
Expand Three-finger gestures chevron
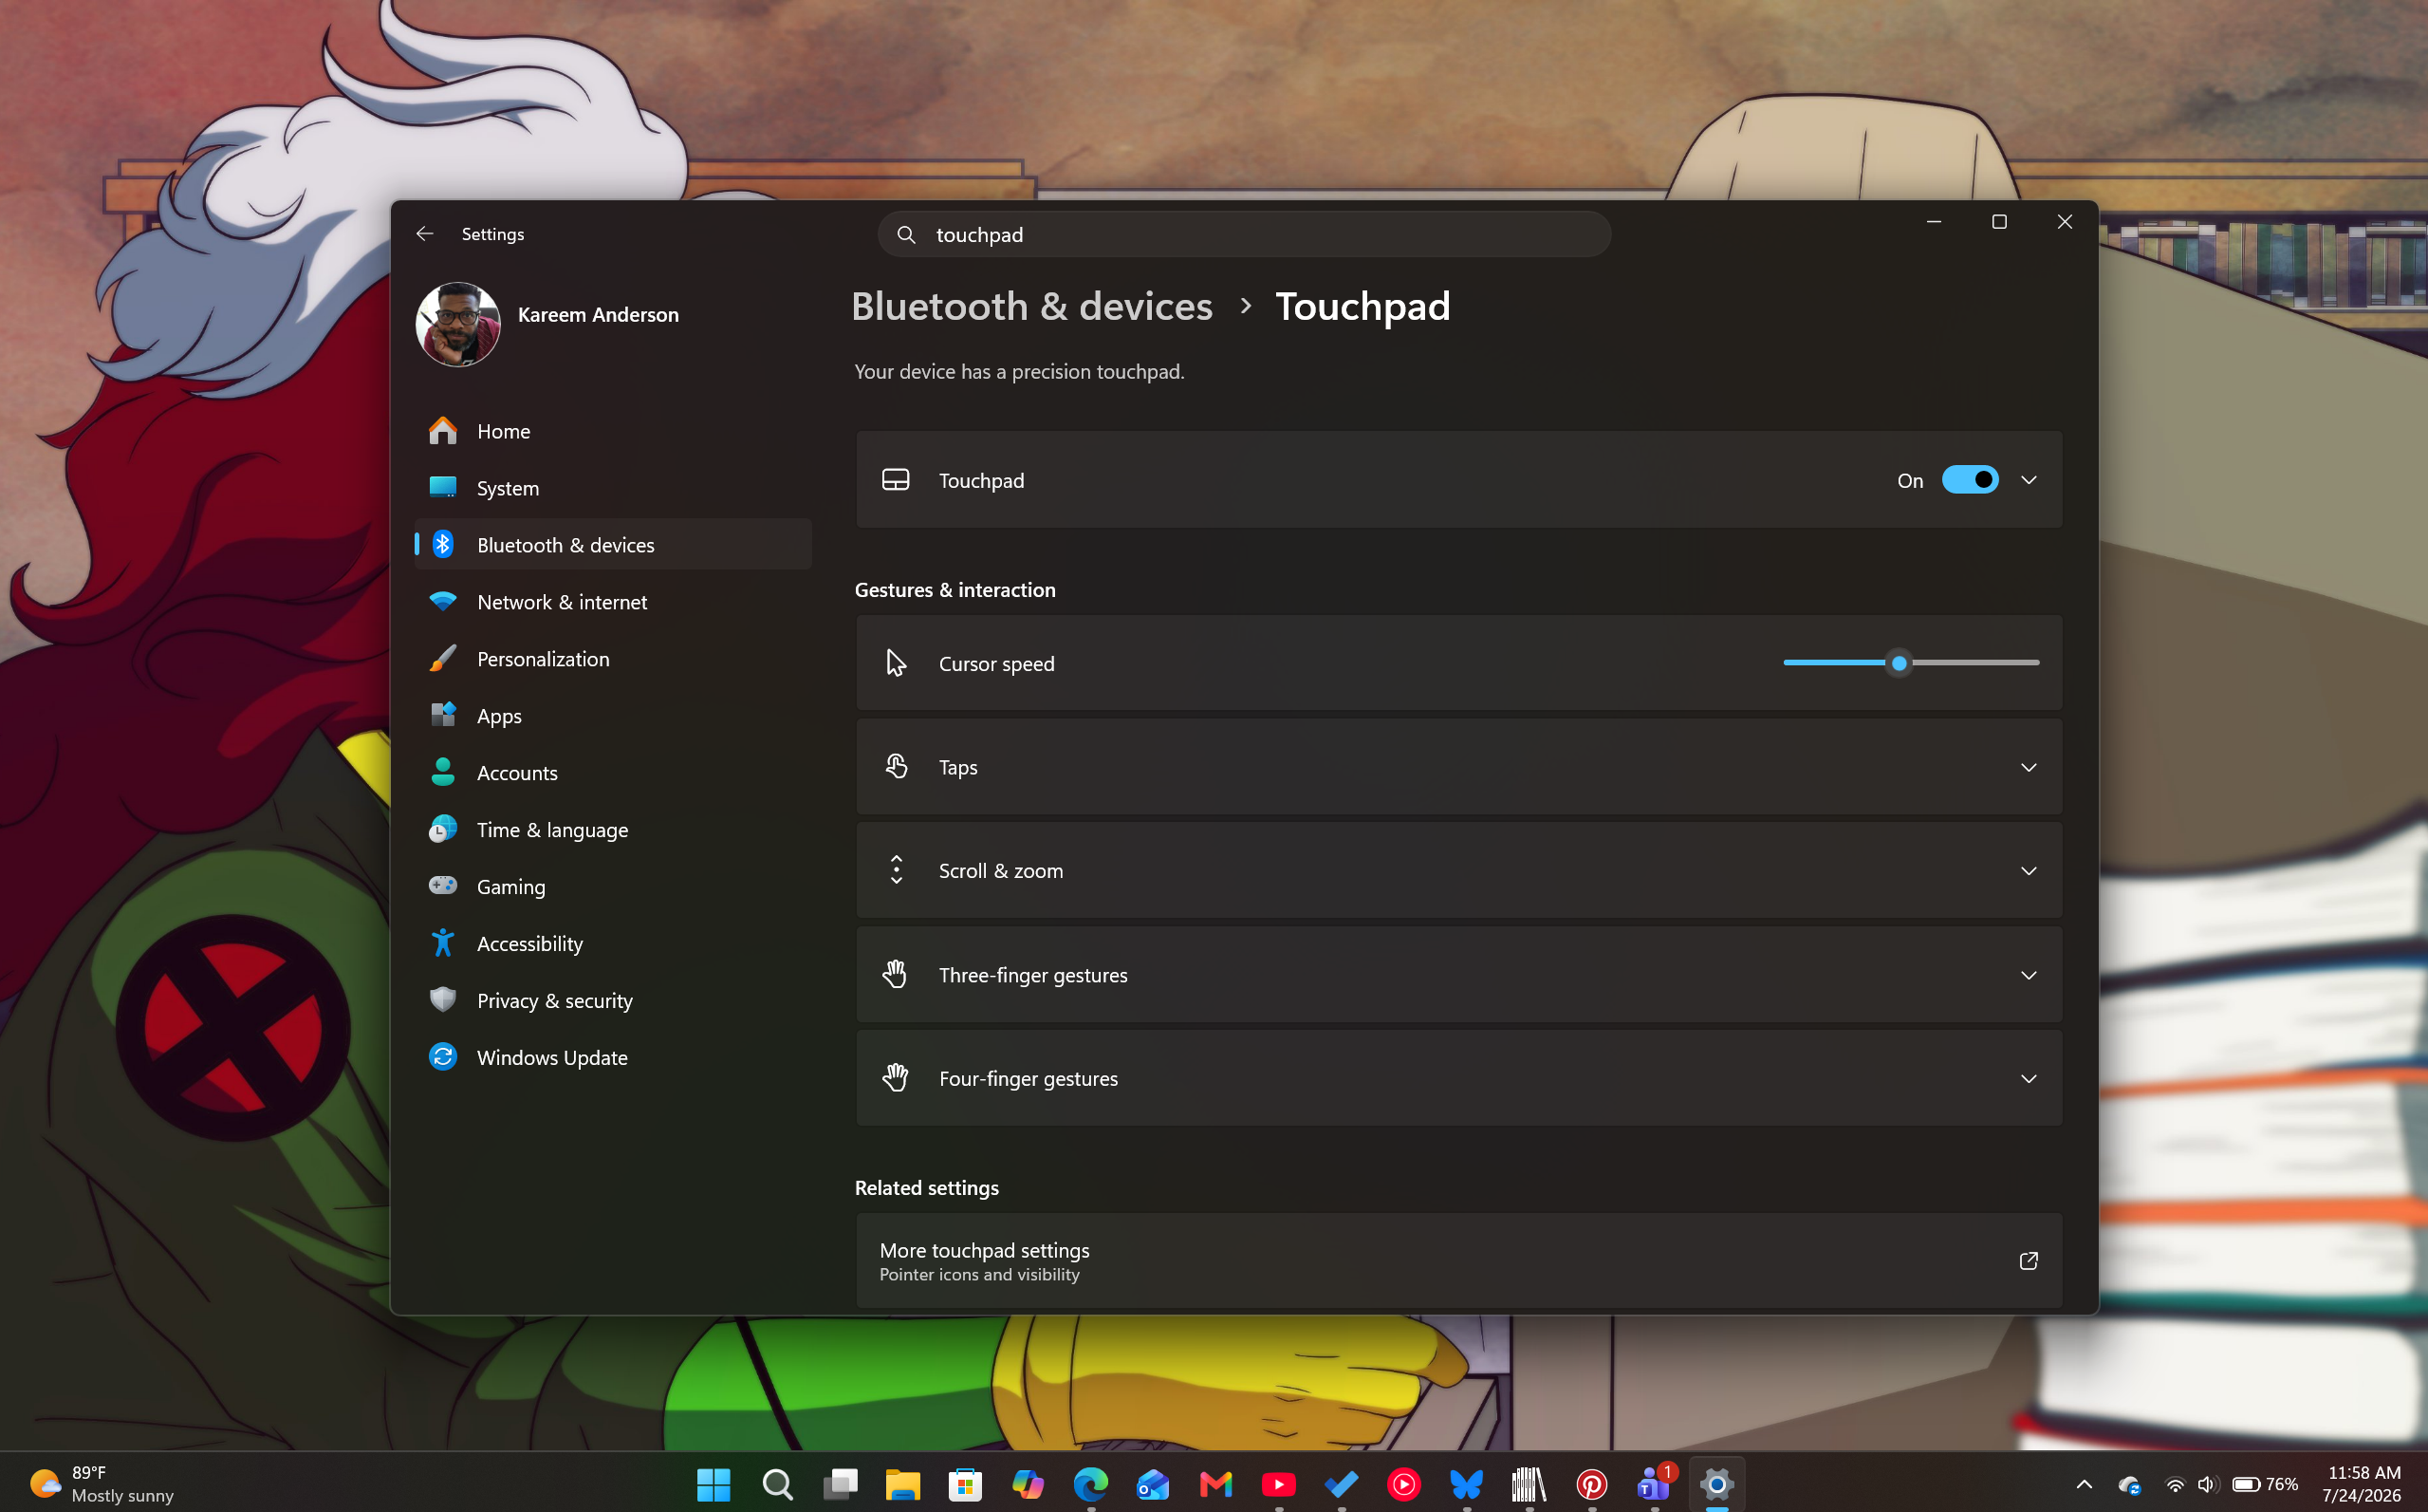(x=2029, y=975)
